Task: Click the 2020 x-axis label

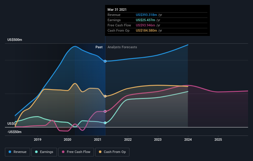Action: pyautogui.click(x=67, y=139)
